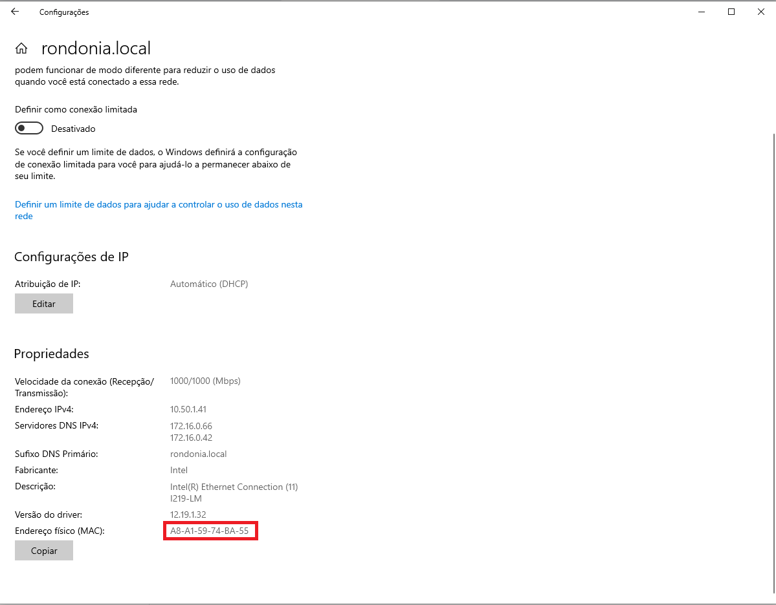Select the home icon next to rondonia.local
The height and width of the screenshot is (605, 776).
coord(22,47)
